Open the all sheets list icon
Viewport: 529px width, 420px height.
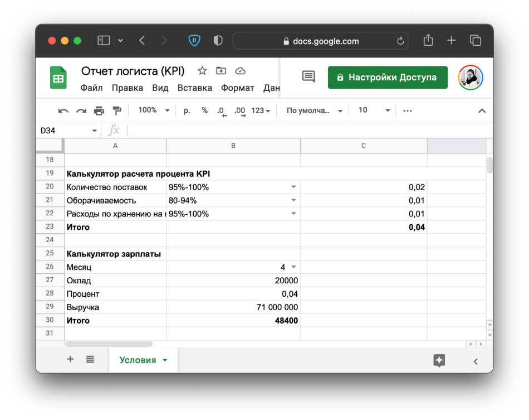click(x=90, y=360)
